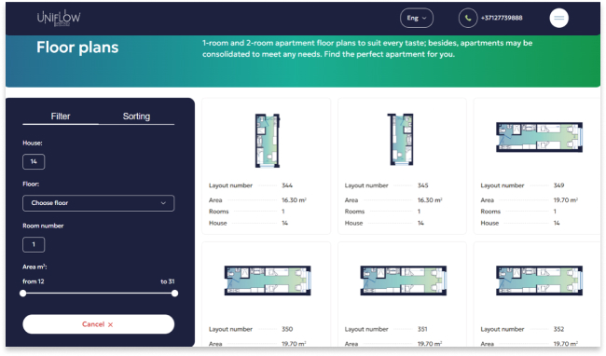Open floor plan thumbnail for layout 344
606x356 pixels.
pyautogui.click(x=267, y=141)
